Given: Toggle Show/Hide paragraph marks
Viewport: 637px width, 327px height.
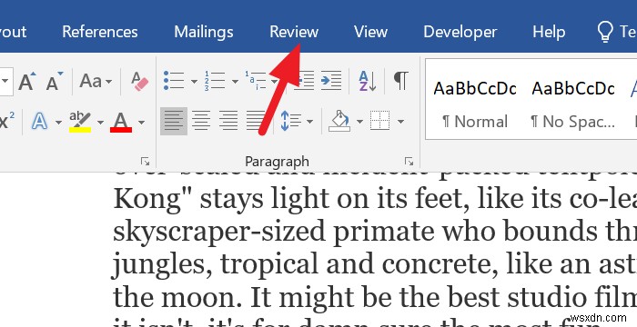Looking at the screenshot, I should [x=400, y=80].
